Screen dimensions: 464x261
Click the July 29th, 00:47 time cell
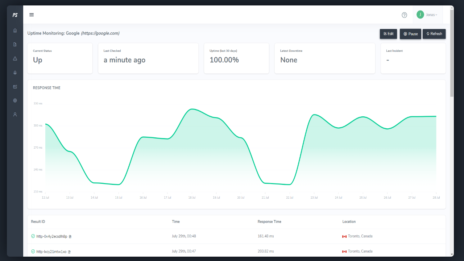pyautogui.click(x=184, y=251)
